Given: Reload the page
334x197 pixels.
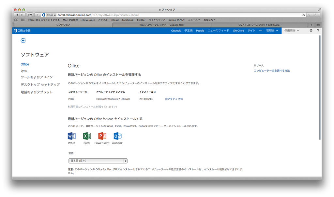Looking at the screenshot, I should point(304,15).
